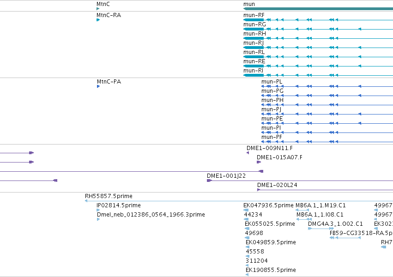
Task: Click the mun-RF transcript exon block
Action: point(254,20)
